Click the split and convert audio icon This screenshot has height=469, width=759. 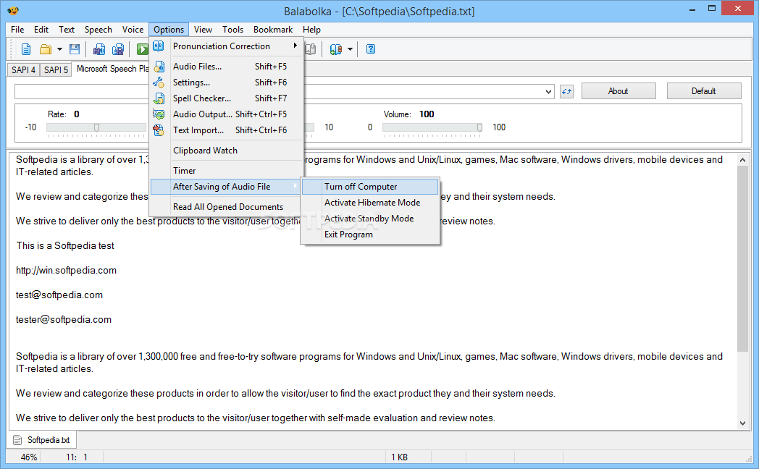(118, 48)
